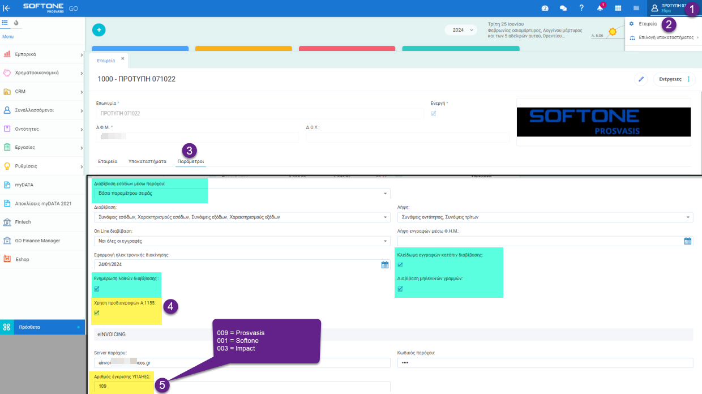Click the apps grid icon in top bar
The width and height of the screenshot is (702, 394).
618,8
